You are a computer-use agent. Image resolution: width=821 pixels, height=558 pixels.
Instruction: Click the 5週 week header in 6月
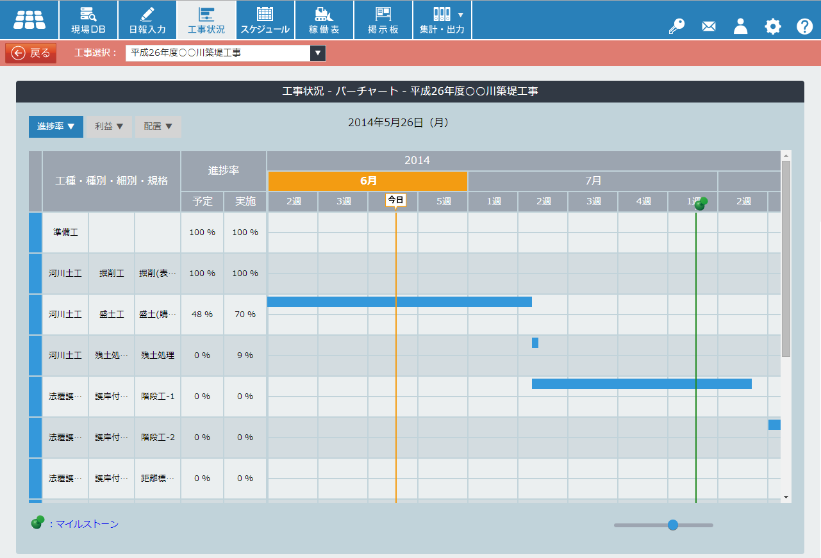443,201
